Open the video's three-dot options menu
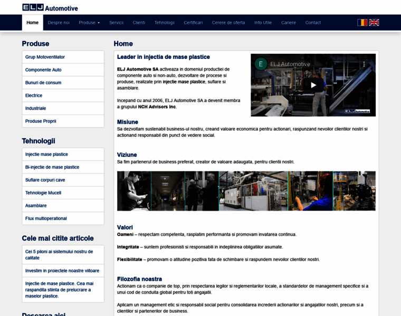 pyautogui.click(x=364, y=64)
